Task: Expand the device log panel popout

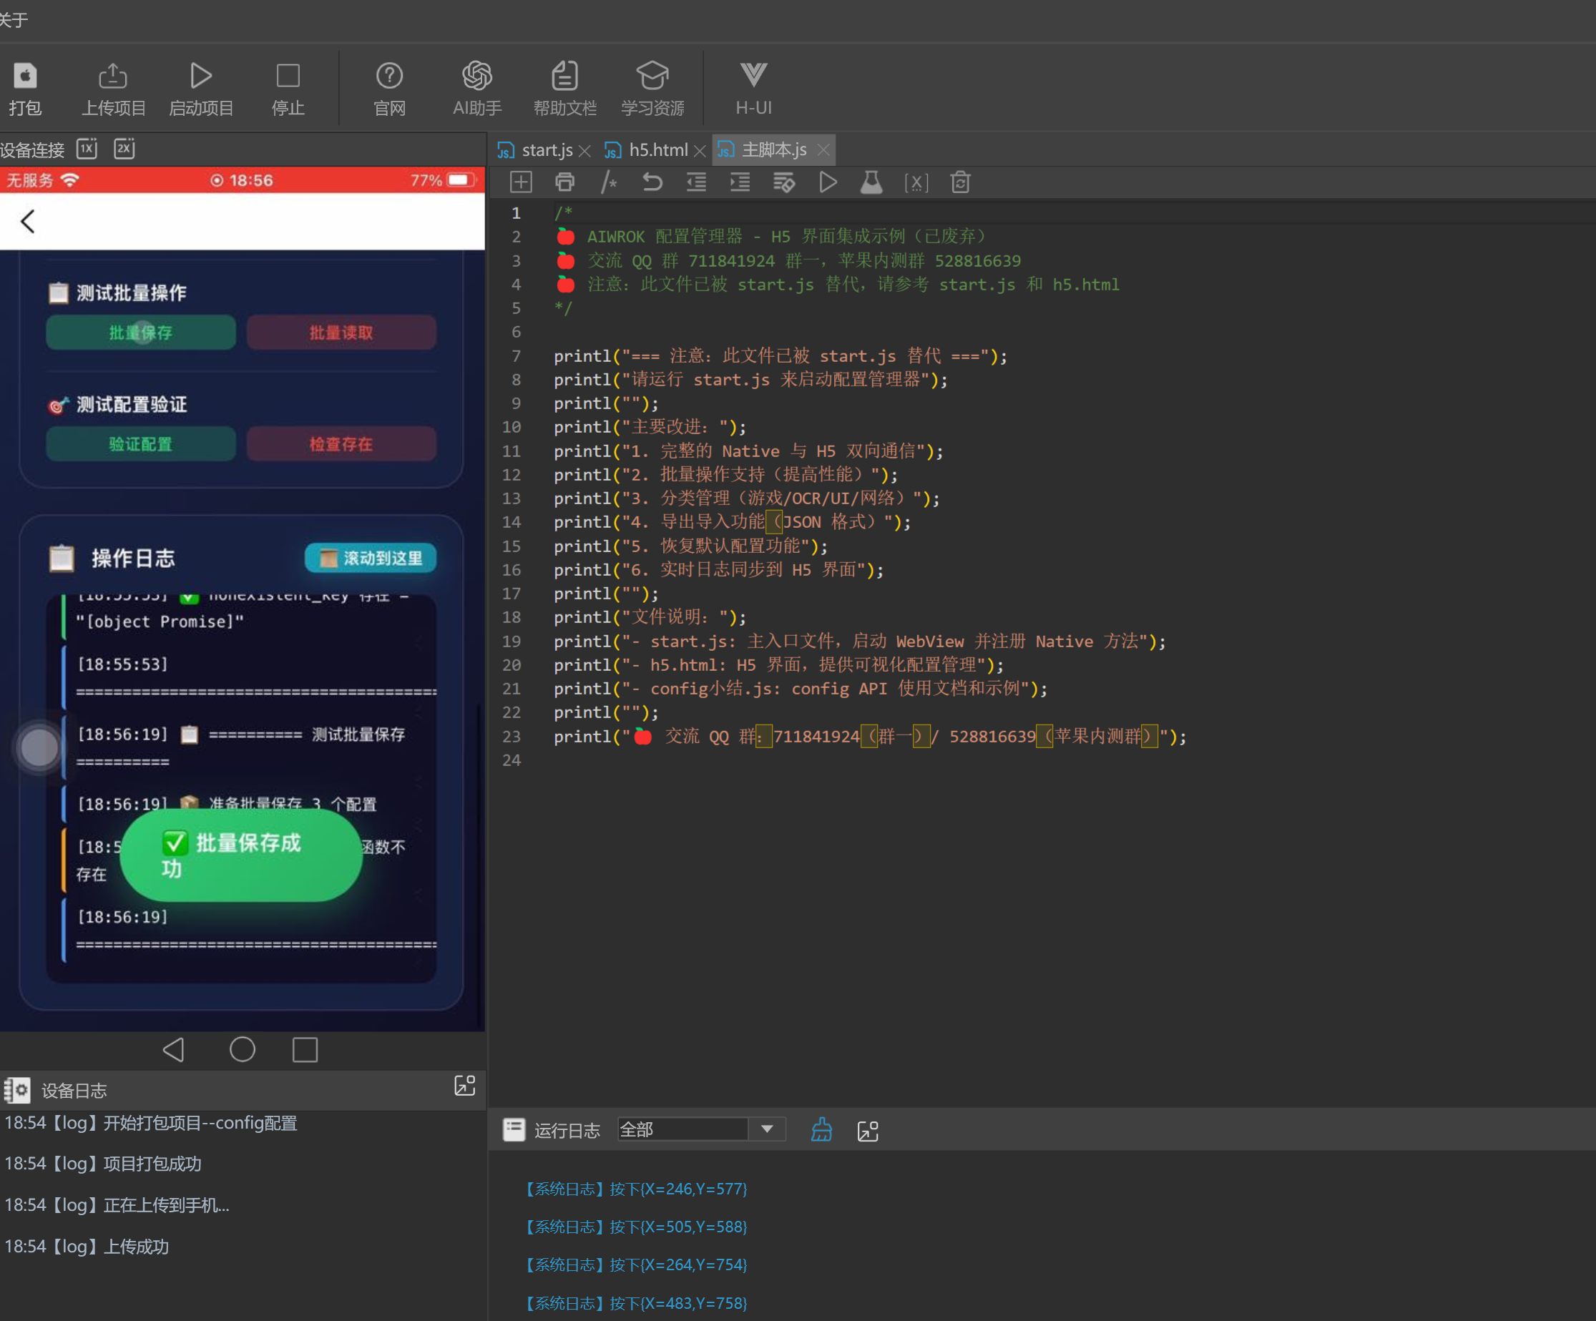Action: pos(464,1086)
